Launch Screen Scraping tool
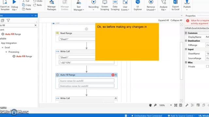The image size is (209, 117). [104, 6]
